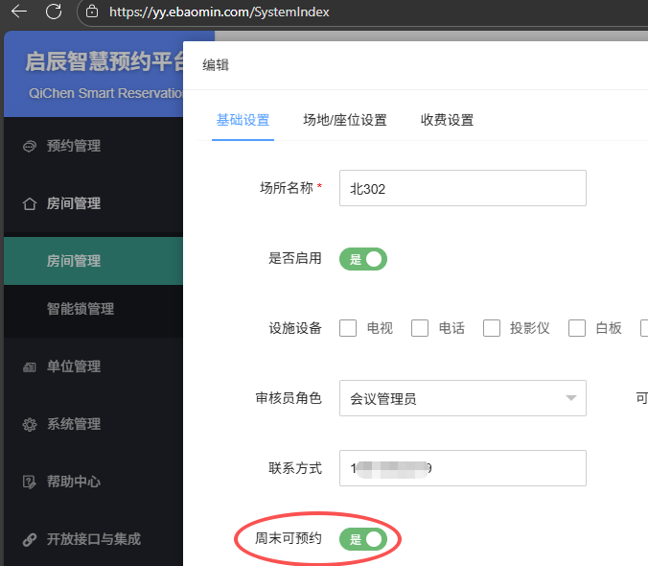Click the 房间管理 home icon
Viewport: 648px width, 566px height.
(30, 203)
